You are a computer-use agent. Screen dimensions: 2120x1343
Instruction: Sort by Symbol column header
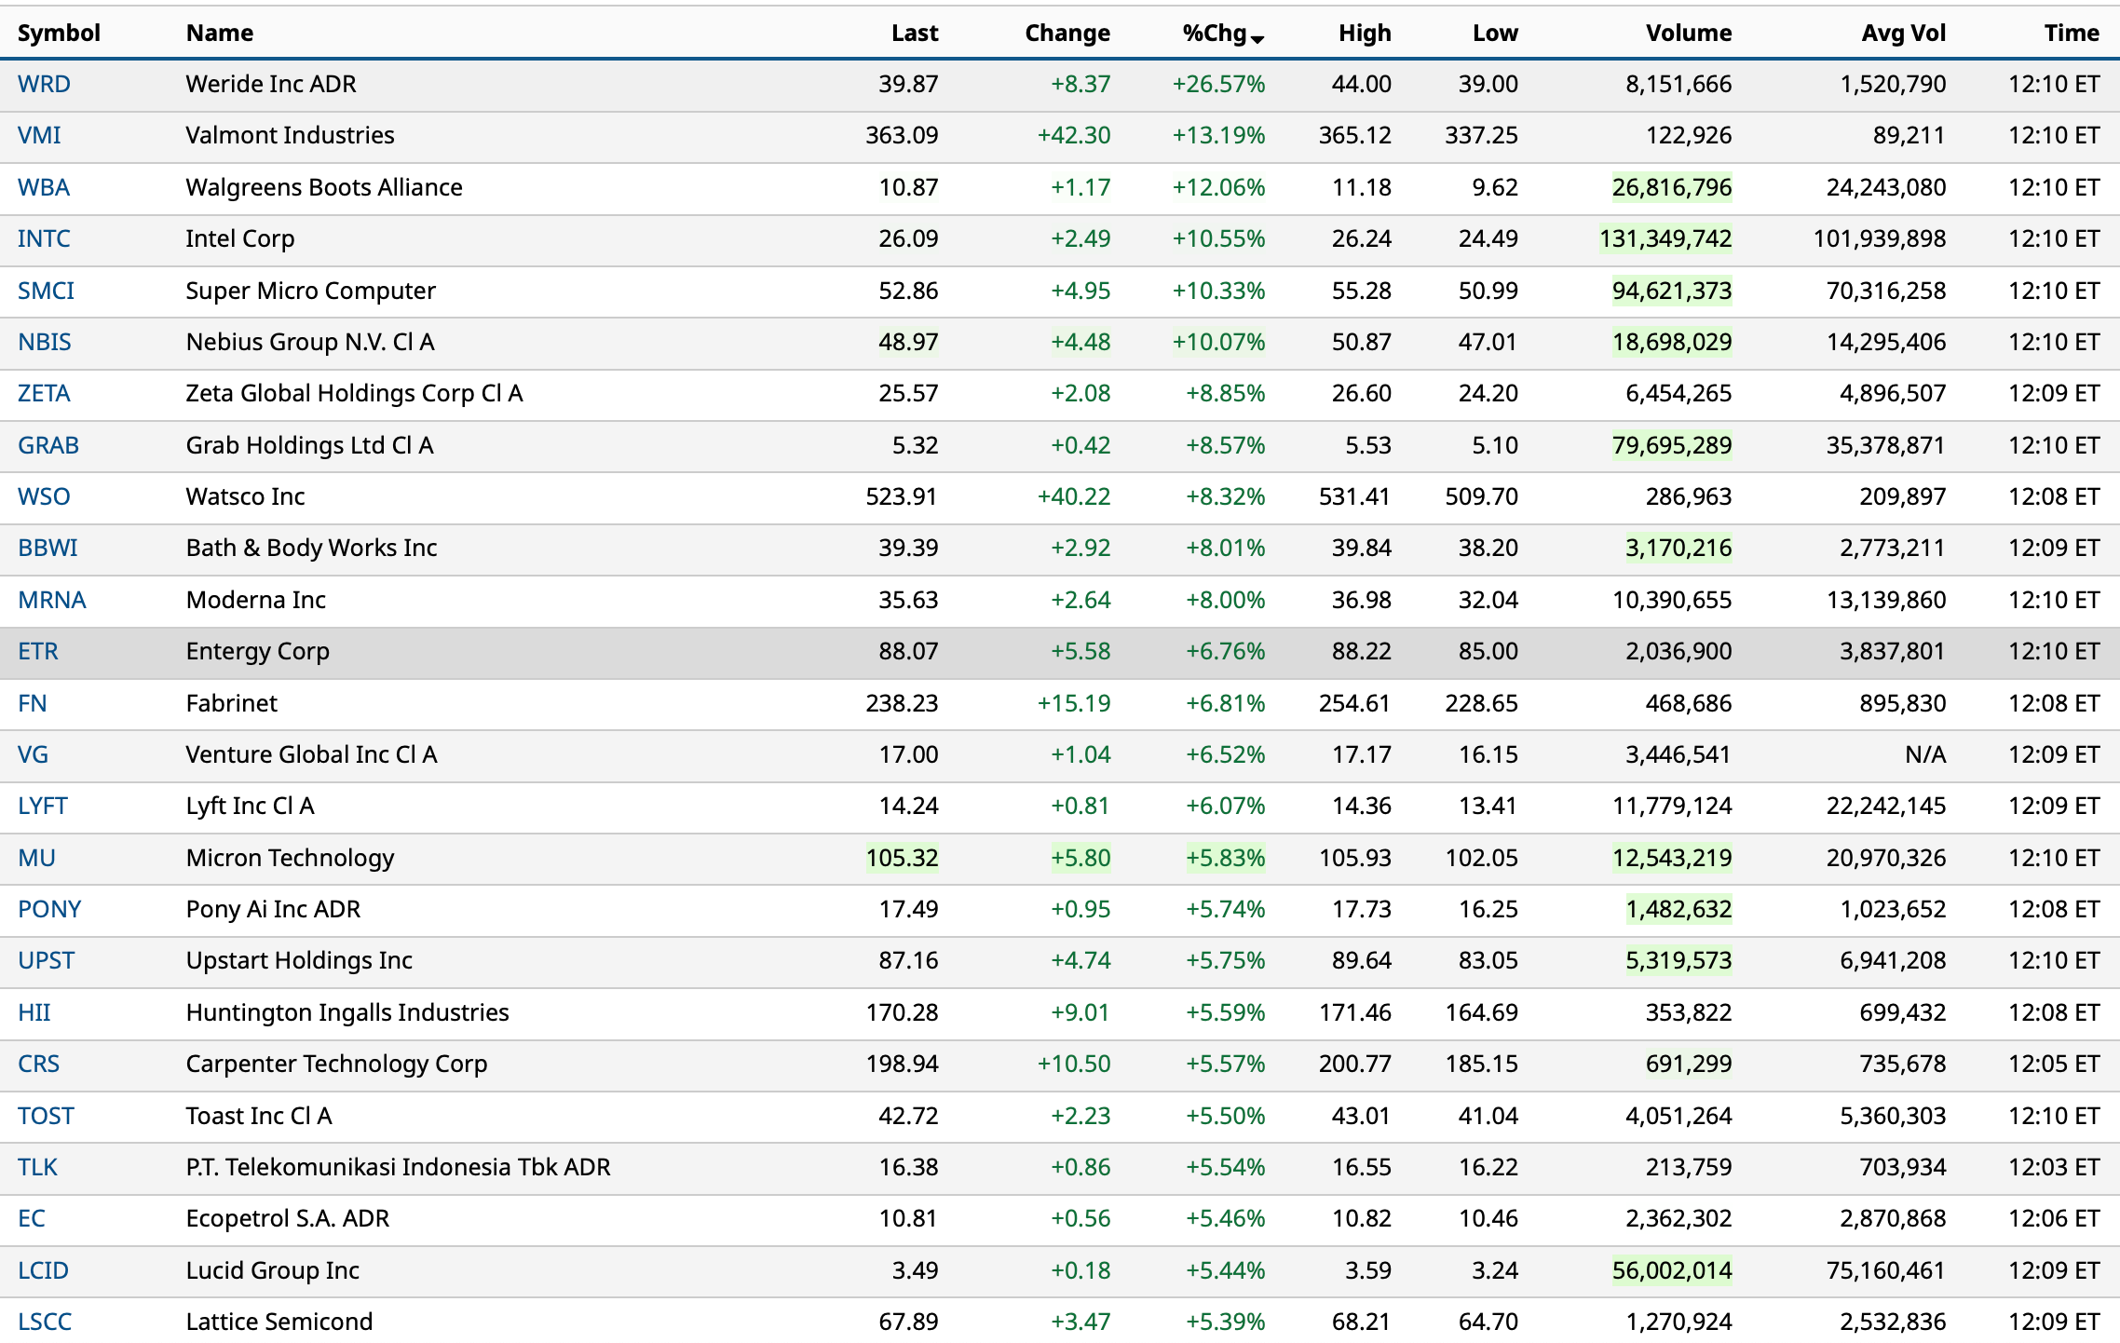[x=59, y=33]
